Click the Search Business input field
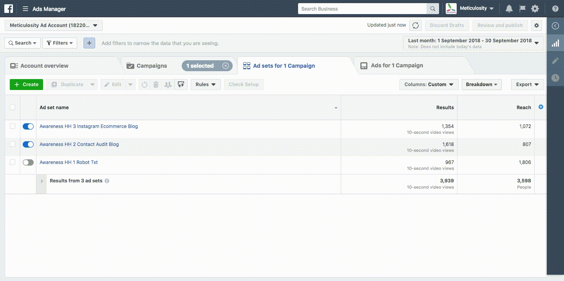 pos(362,9)
